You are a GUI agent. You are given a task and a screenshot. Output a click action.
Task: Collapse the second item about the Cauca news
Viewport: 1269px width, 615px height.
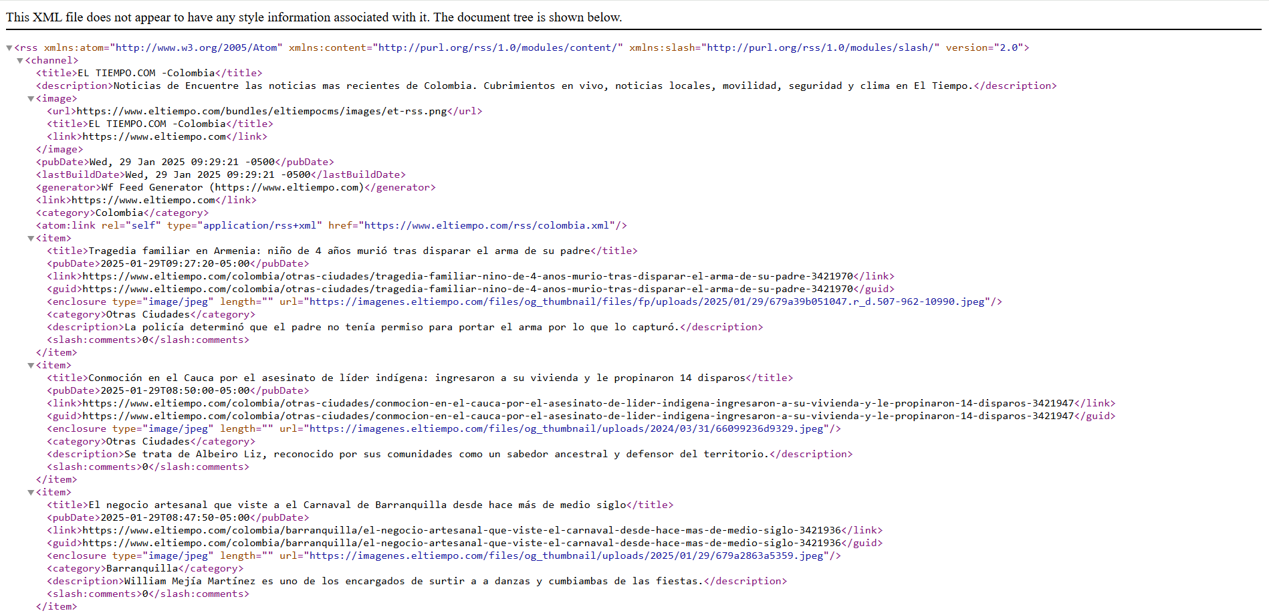tap(31, 366)
